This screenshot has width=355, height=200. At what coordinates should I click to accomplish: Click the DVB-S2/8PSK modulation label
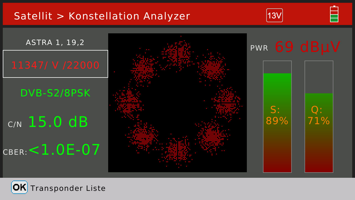(x=55, y=93)
